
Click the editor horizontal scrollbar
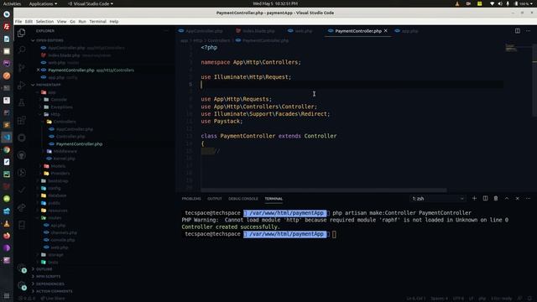(323, 190)
